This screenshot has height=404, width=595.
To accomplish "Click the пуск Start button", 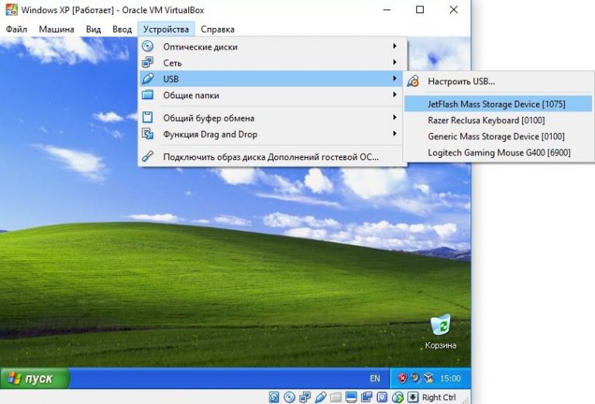I will click(35, 378).
